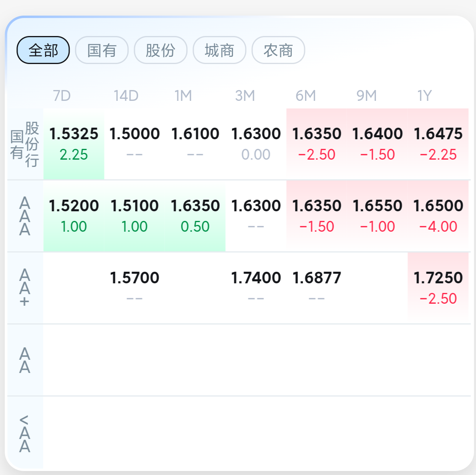Select the 农商 filter tab

pos(278,50)
